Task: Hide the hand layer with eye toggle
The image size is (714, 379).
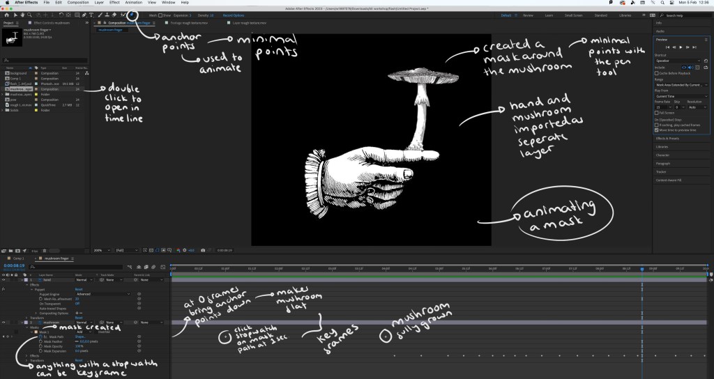Action: point(4,280)
